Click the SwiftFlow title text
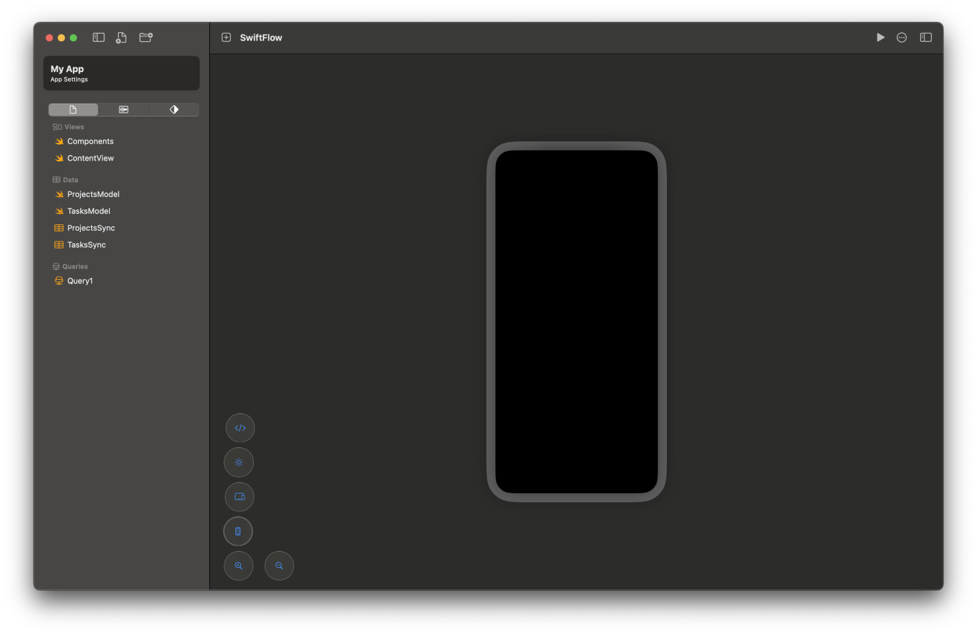Viewport: 977px width, 634px height. coord(261,38)
